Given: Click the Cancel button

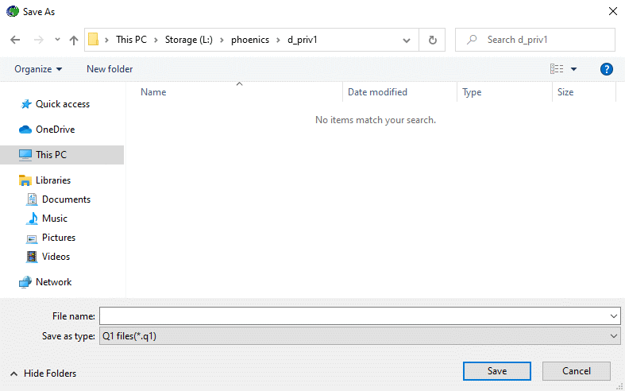Looking at the screenshot, I should click(576, 371).
